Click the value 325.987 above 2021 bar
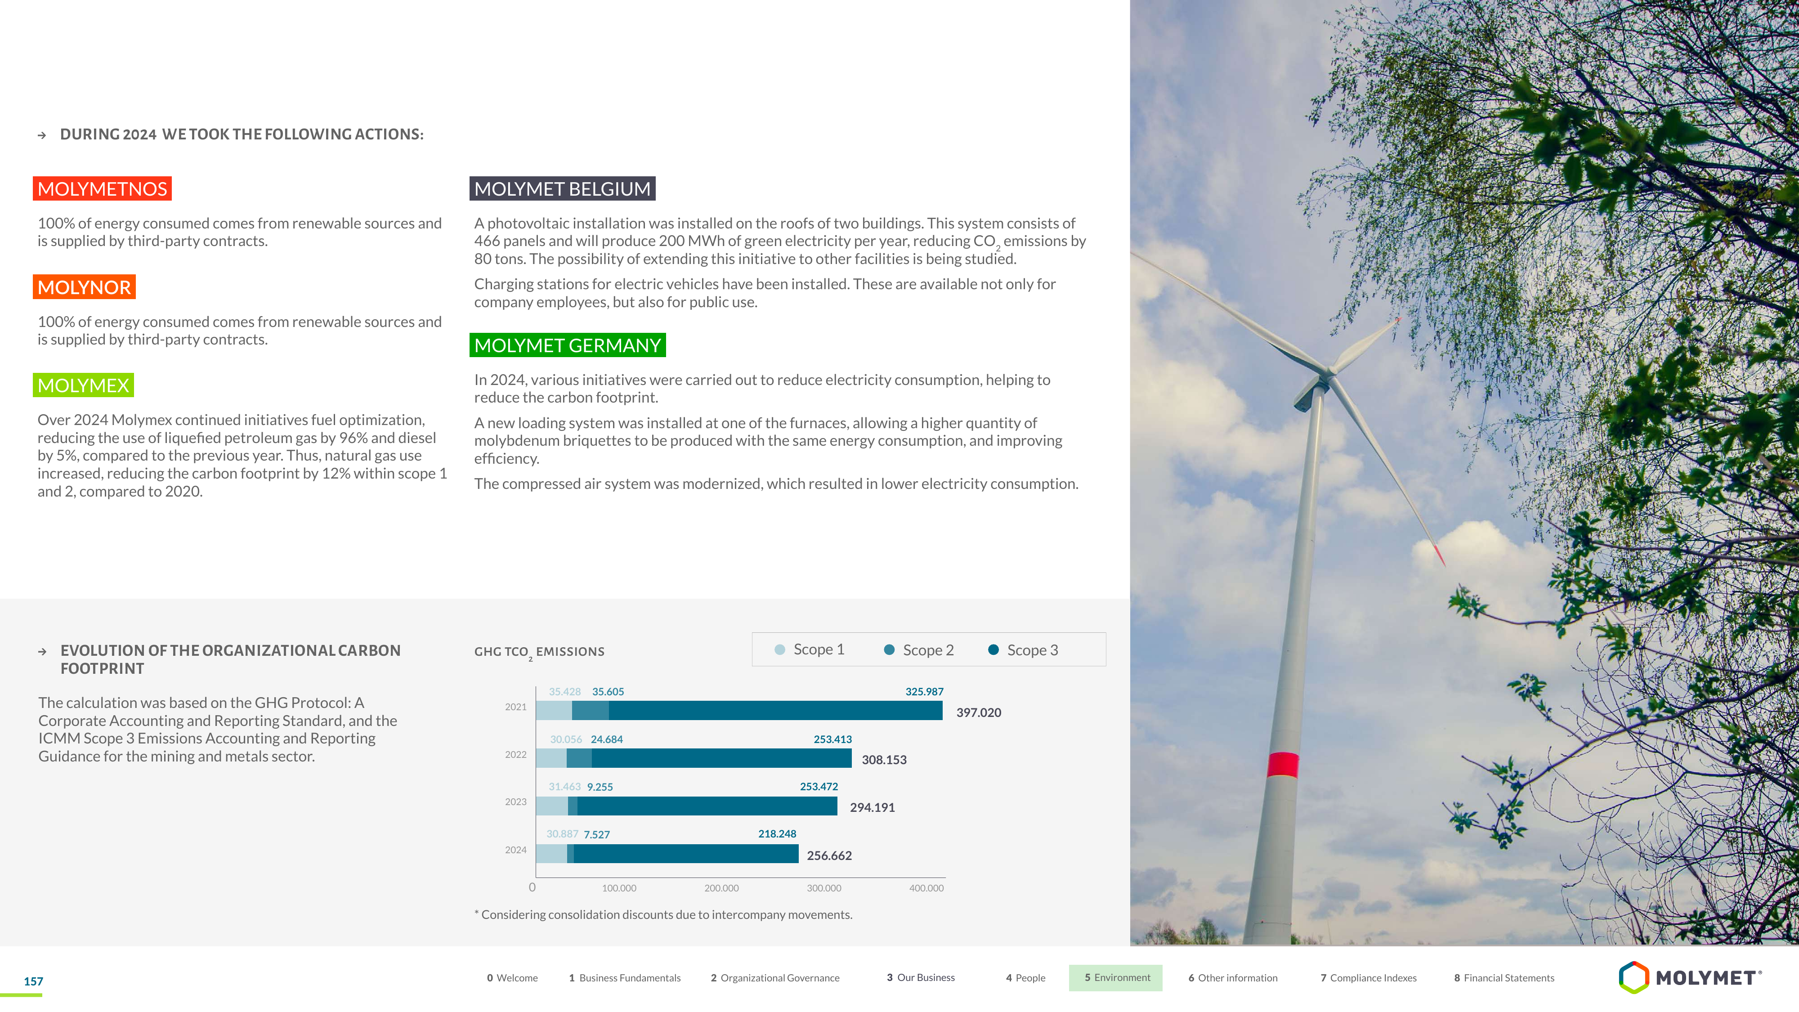The image size is (1799, 1012). point(924,691)
